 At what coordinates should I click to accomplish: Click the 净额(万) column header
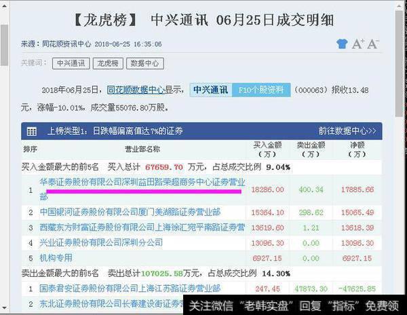click(x=357, y=149)
